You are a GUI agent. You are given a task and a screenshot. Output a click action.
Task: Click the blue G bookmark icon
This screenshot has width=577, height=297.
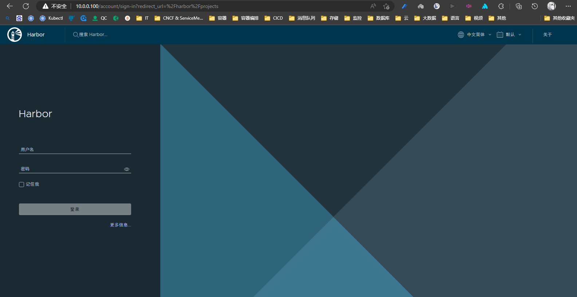pyautogui.click(x=83, y=18)
